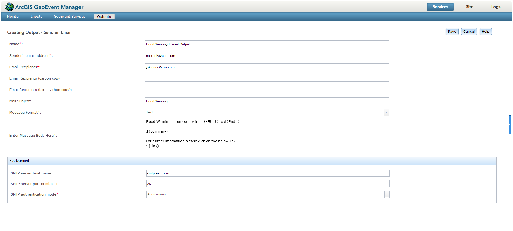Image resolution: width=513 pixels, height=231 pixels.
Task: Open the GeoEvent Services tab
Action: coord(69,16)
